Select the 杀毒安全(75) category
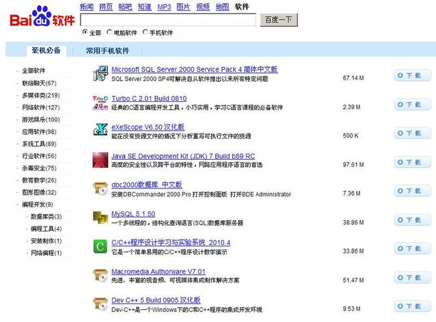 pyautogui.click(x=39, y=168)
